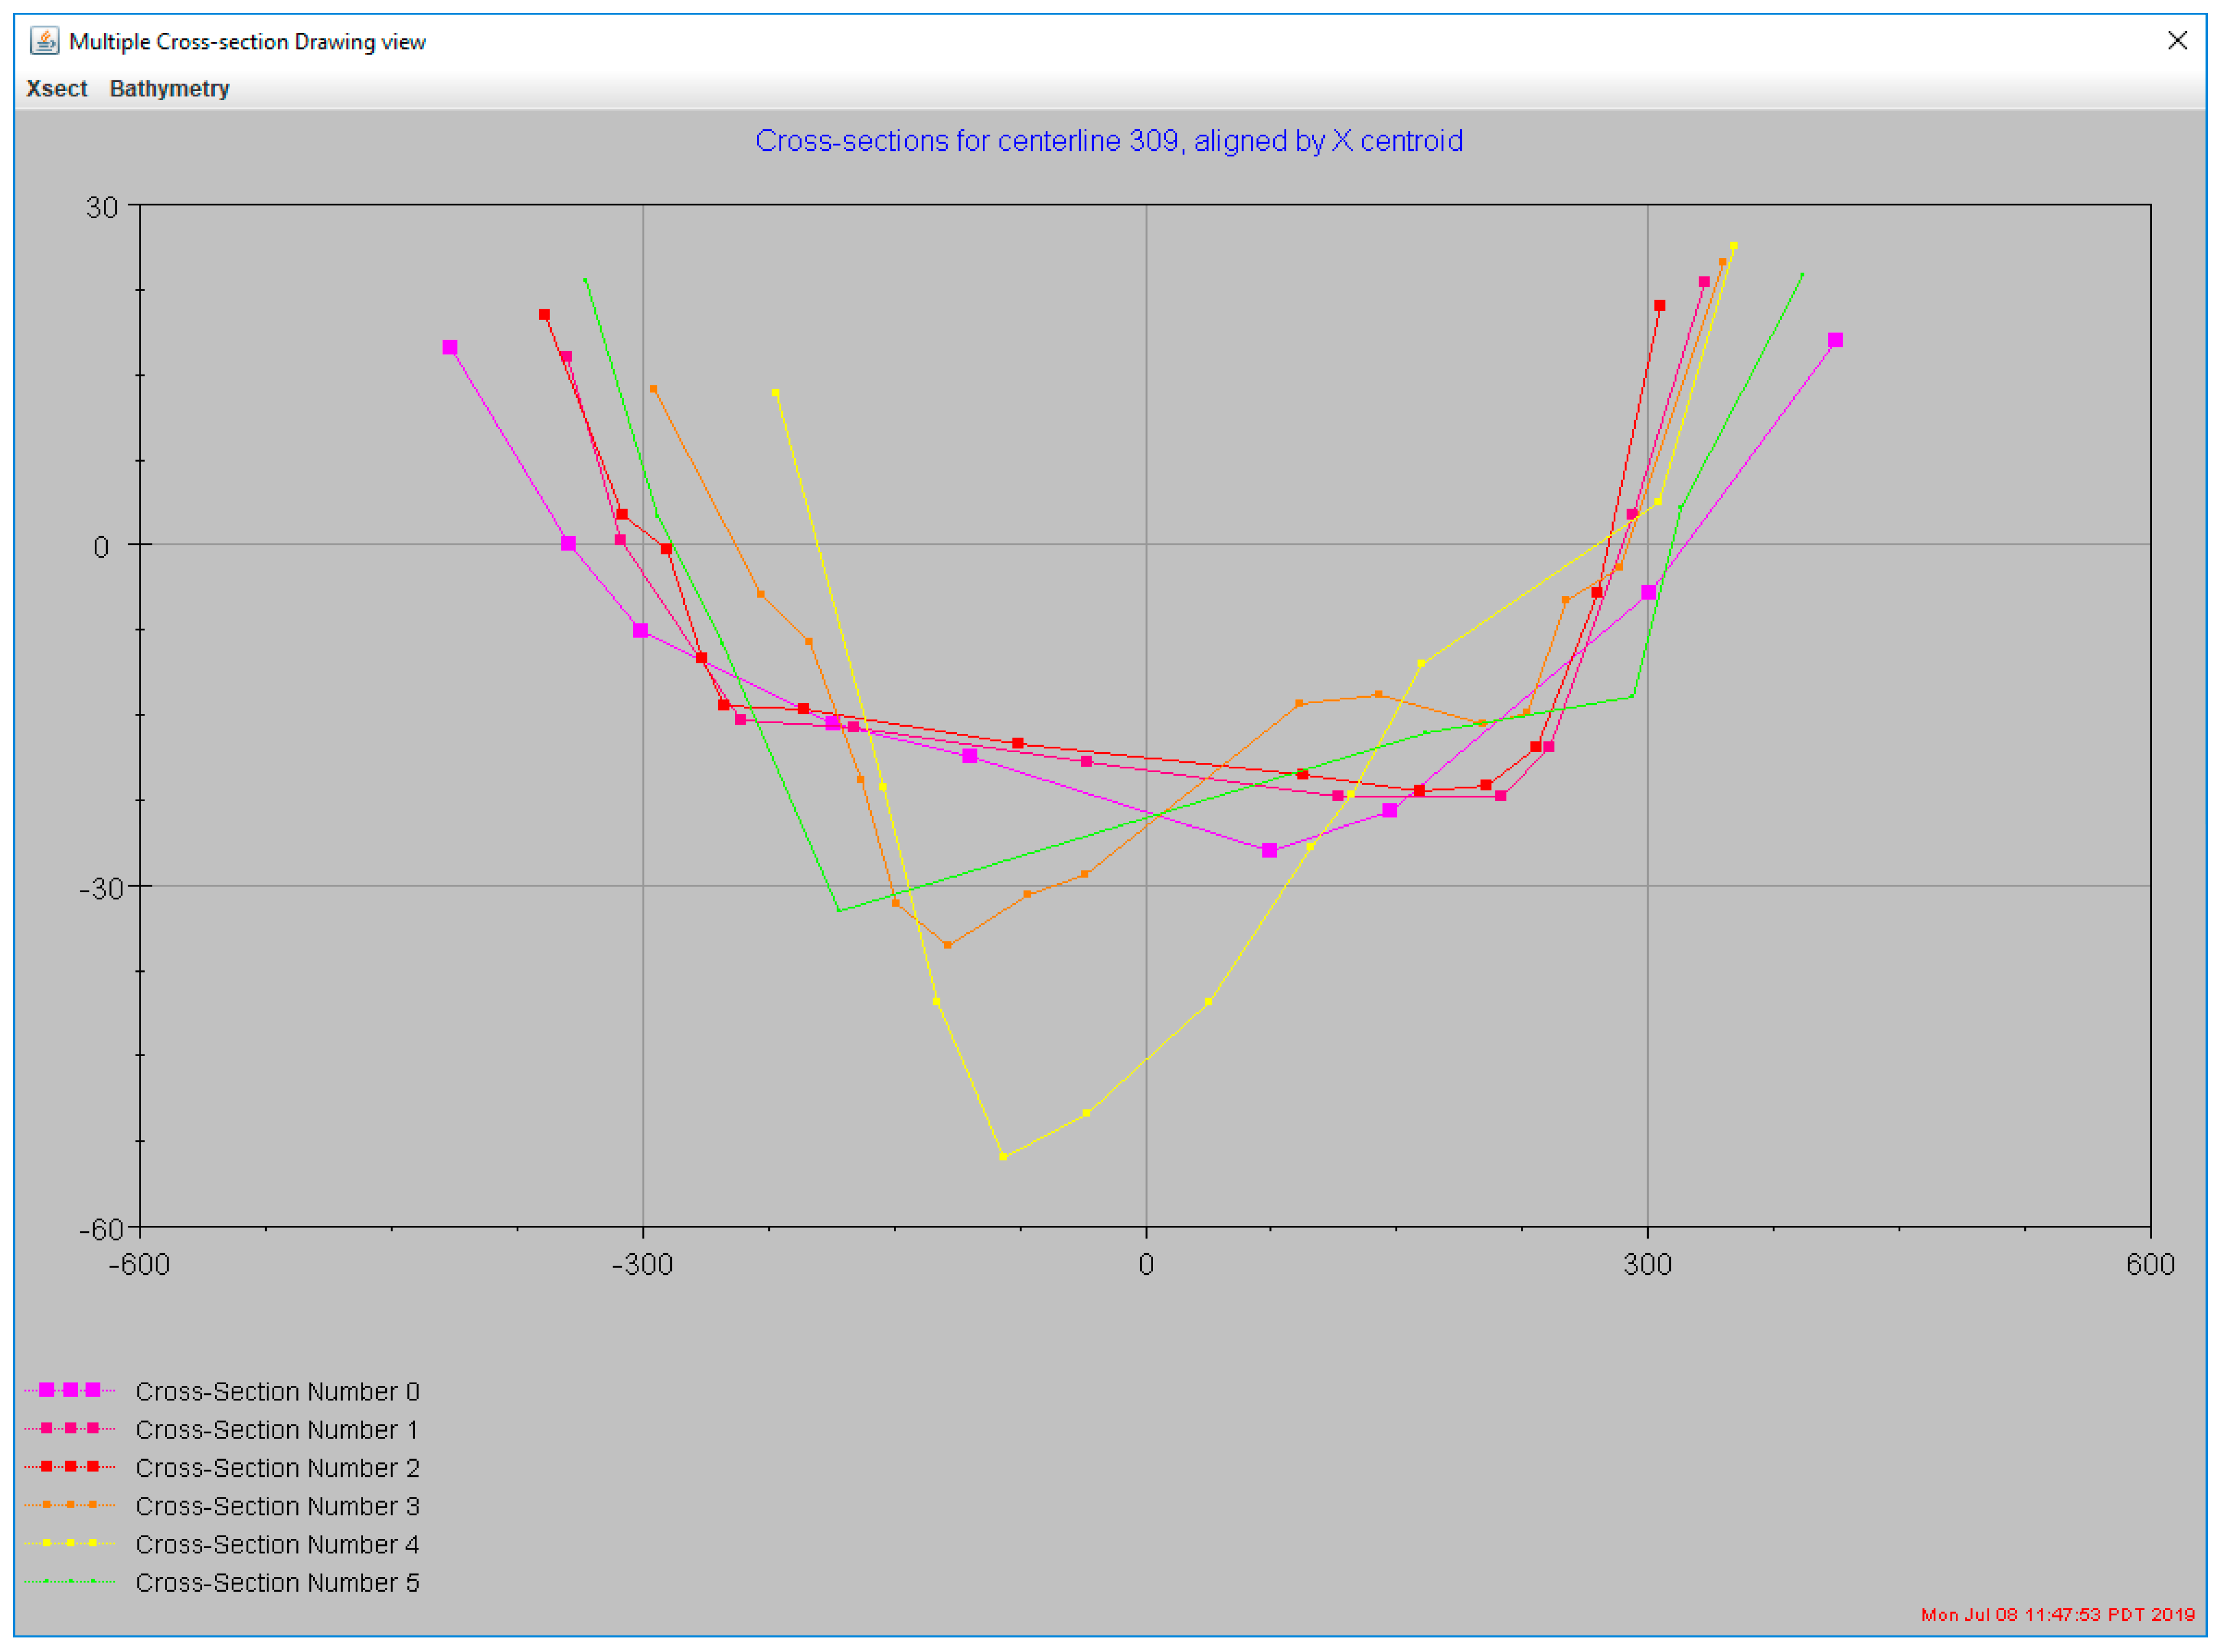Click the top-left magenta point of Cross-Section 0

450,347
